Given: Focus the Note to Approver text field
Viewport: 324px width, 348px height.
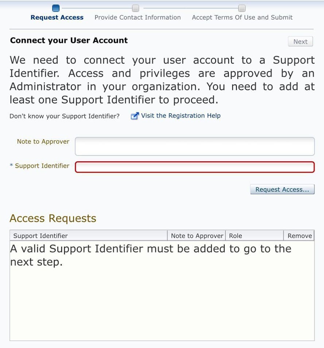Looking at the screenshot, I should tap(194, 146).
